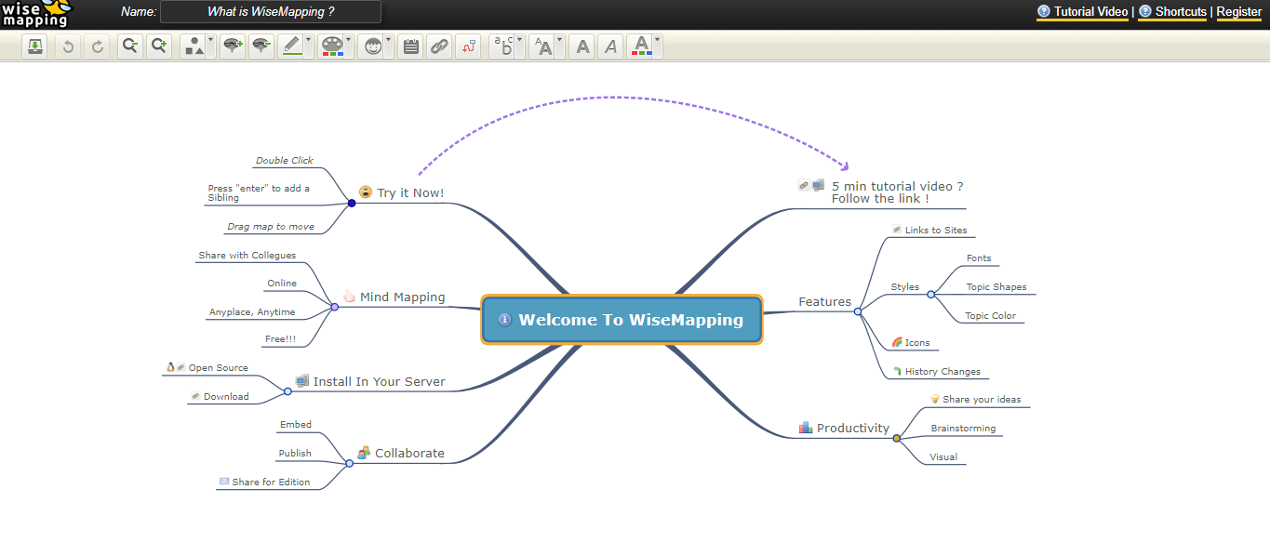Select the Welcome To WiseMapping central topic

621,319
